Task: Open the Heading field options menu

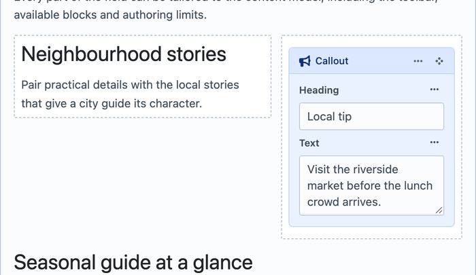Action: click(435, 90)
